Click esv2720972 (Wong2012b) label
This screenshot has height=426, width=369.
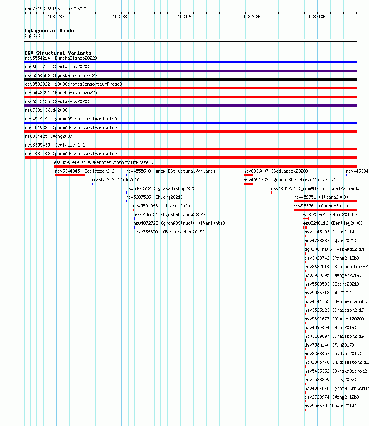[x=330, y=214]
